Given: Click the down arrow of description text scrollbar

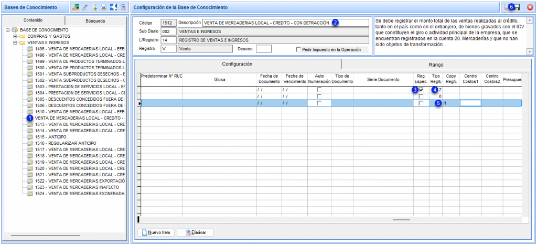Looking at the screenshot, I should [x=530, y=51].
